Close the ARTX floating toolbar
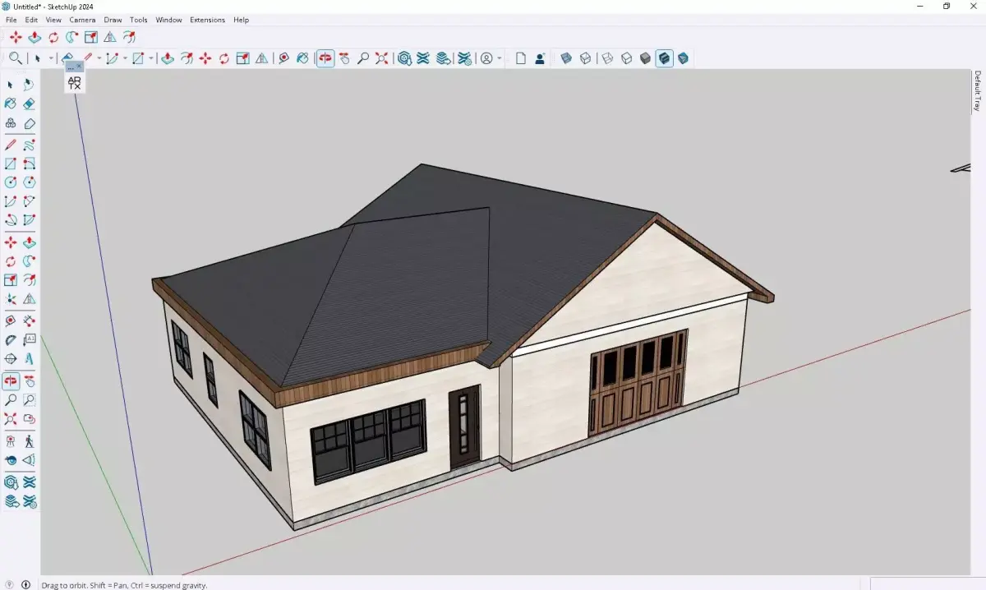Image resolution: width=986 pixels, height=590 pixels. click(80, 67)
